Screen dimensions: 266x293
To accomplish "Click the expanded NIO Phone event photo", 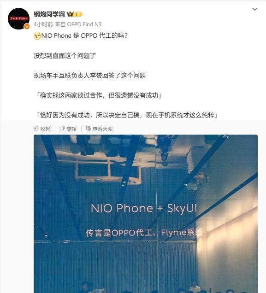I will 146,214.
